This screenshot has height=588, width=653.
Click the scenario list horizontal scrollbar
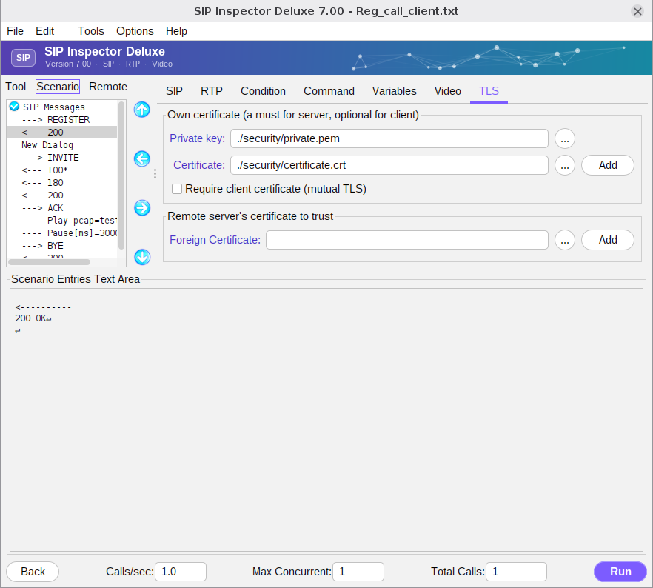(49, 262)
